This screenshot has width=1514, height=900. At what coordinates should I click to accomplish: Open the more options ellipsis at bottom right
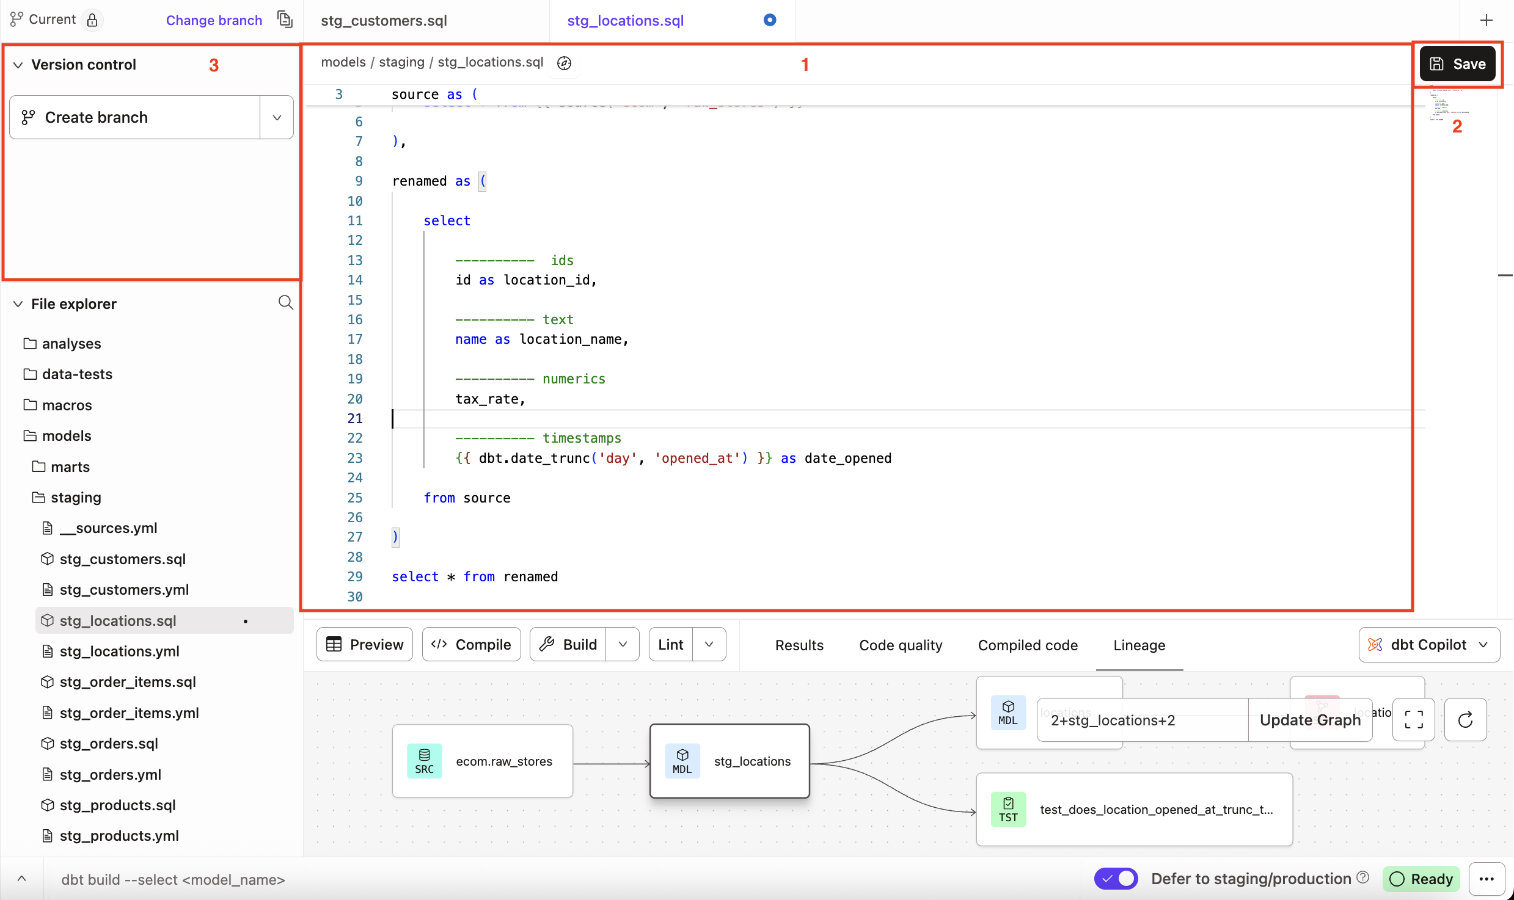pos(1487,879)
